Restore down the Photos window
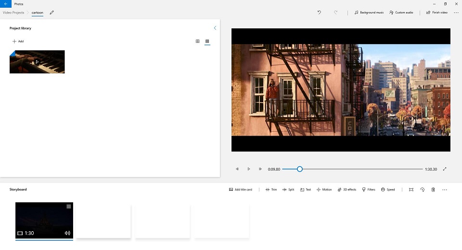The width and height of the screenshot is (462, 250). click(445, 4)
